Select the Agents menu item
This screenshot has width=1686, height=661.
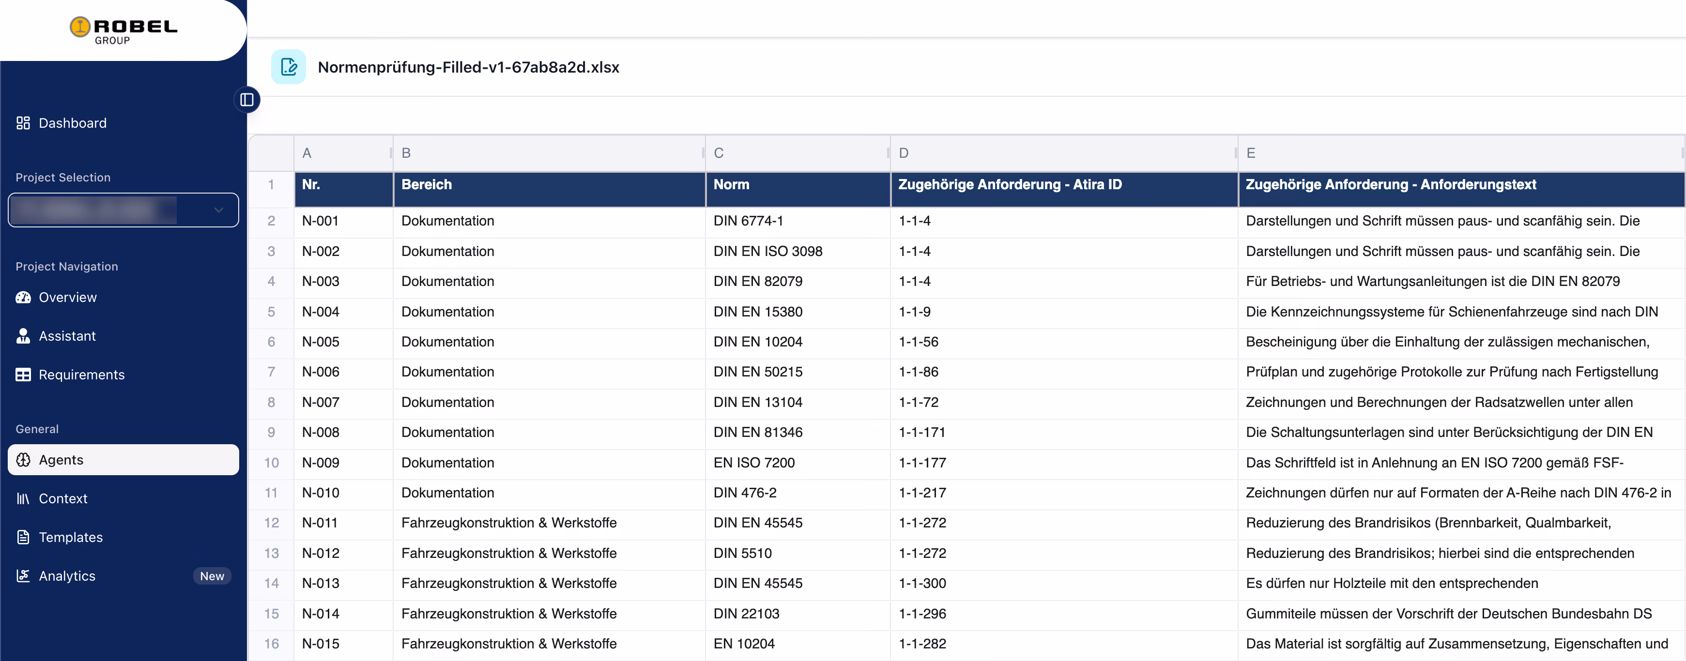pyautogui.click(x=123, y=460)
